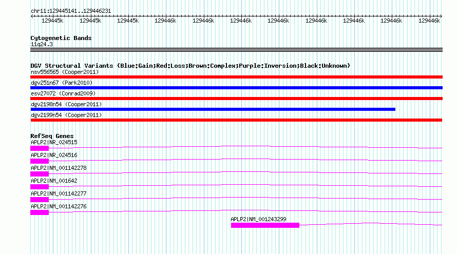The image size is (457, 254).
Task: Select the magenta exon of APLP2|NM_001142277
Action: pos(40,200)
